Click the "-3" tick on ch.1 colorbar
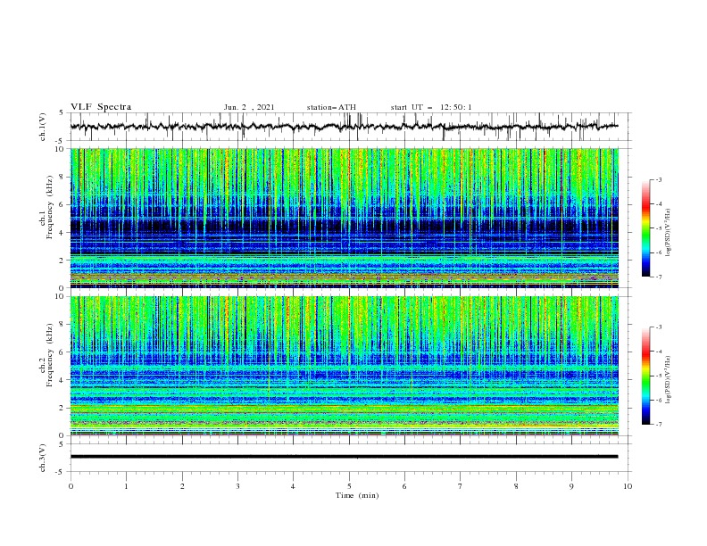This screenshot has height=546, width=707. (658, 179)
